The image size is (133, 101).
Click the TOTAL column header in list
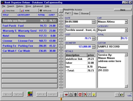(x=43, y=15)
